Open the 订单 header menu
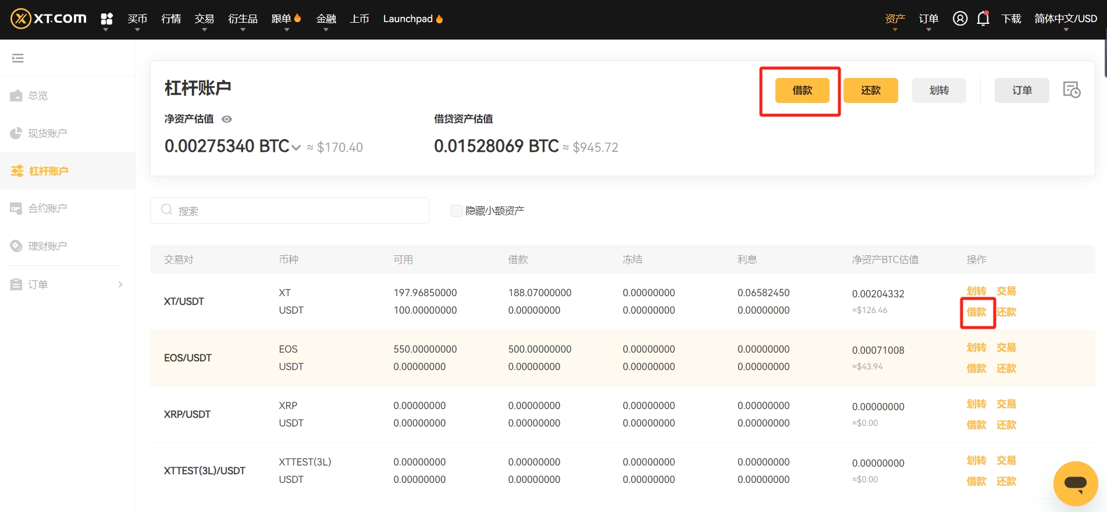Image resolution: width=1107 pixels, height=512 pixels. click(x=928, y=19)
